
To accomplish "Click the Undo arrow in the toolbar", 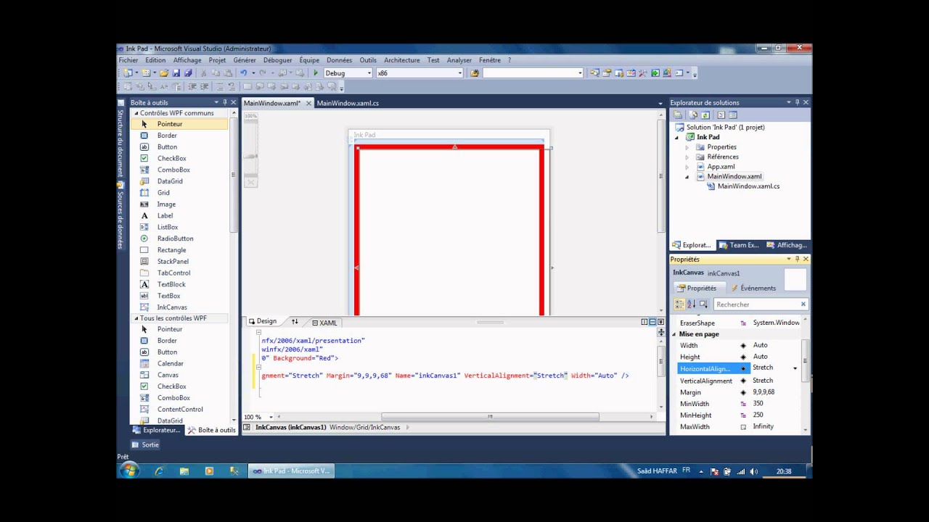I will tap(243, 73).
